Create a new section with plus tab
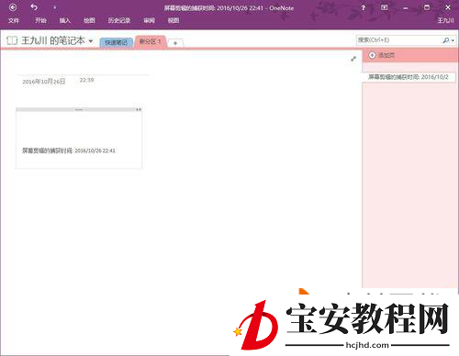The image size is (459, 356). click(x=175, y=43)
